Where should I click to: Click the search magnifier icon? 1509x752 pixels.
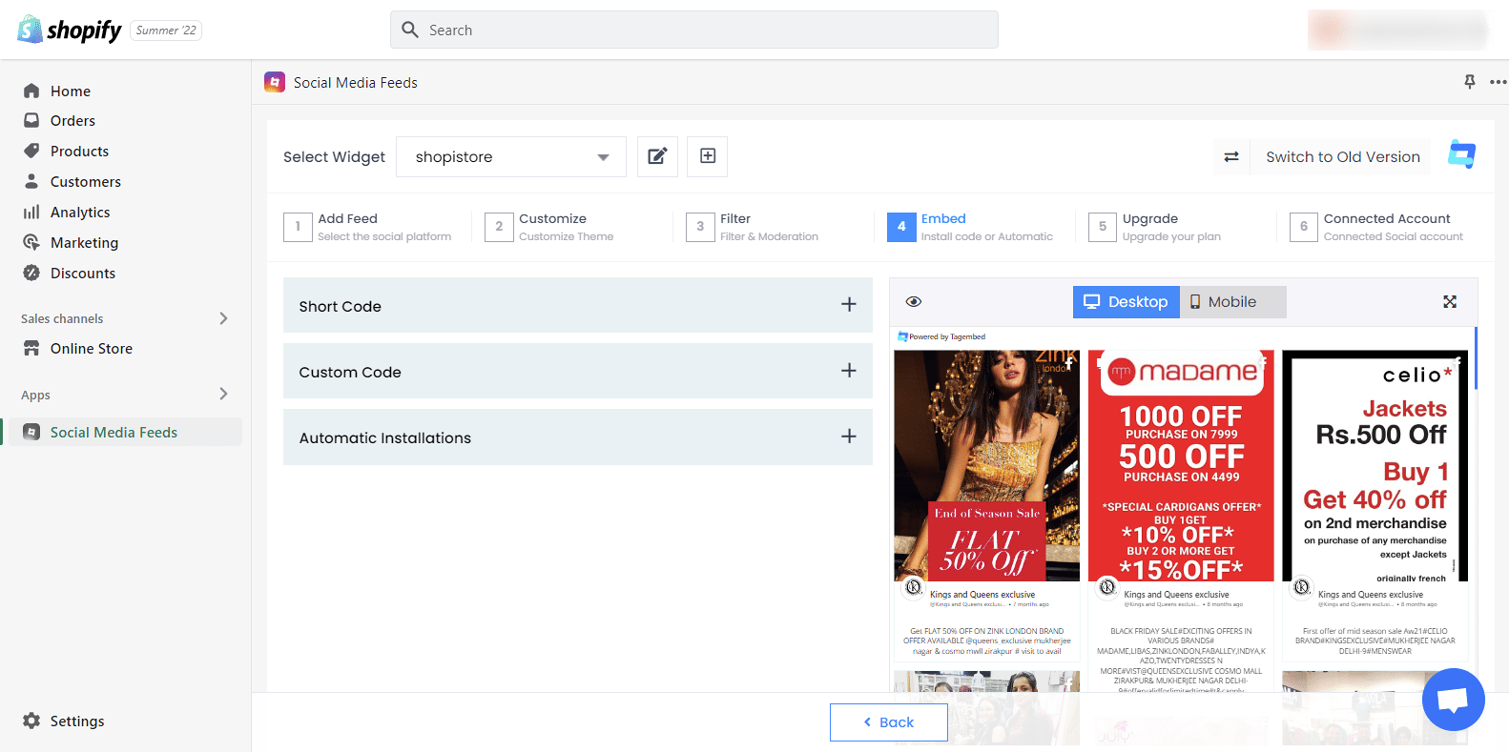[x=410, y=30]
